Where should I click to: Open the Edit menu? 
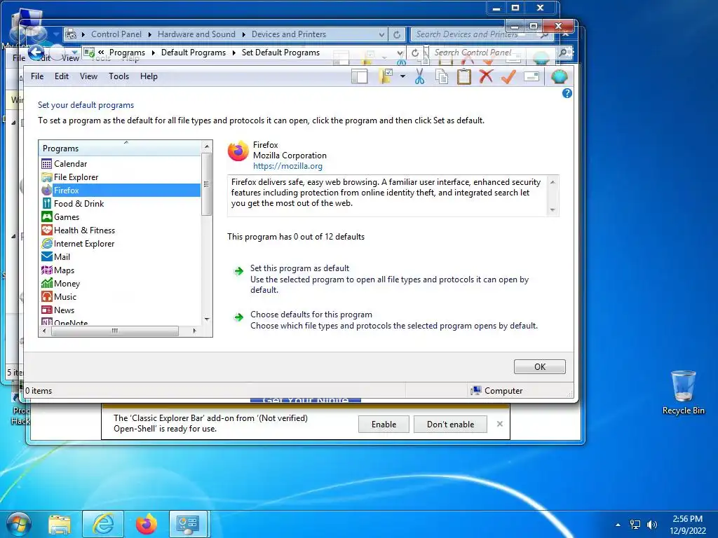(x=62, y=76)
